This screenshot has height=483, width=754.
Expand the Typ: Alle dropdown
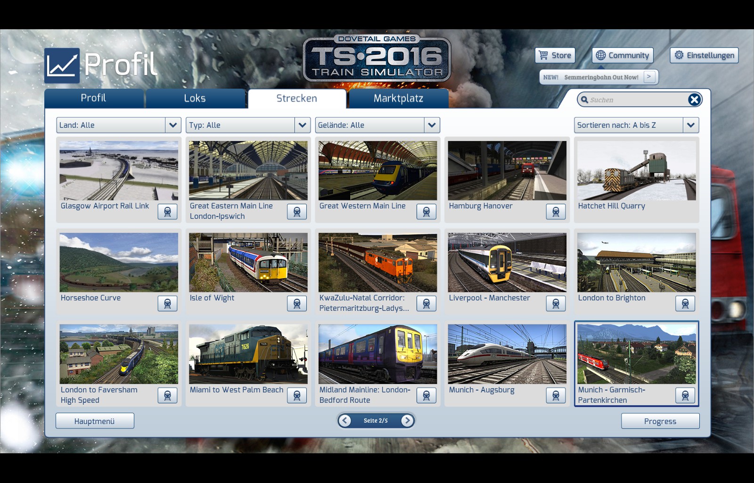(248, 125)
